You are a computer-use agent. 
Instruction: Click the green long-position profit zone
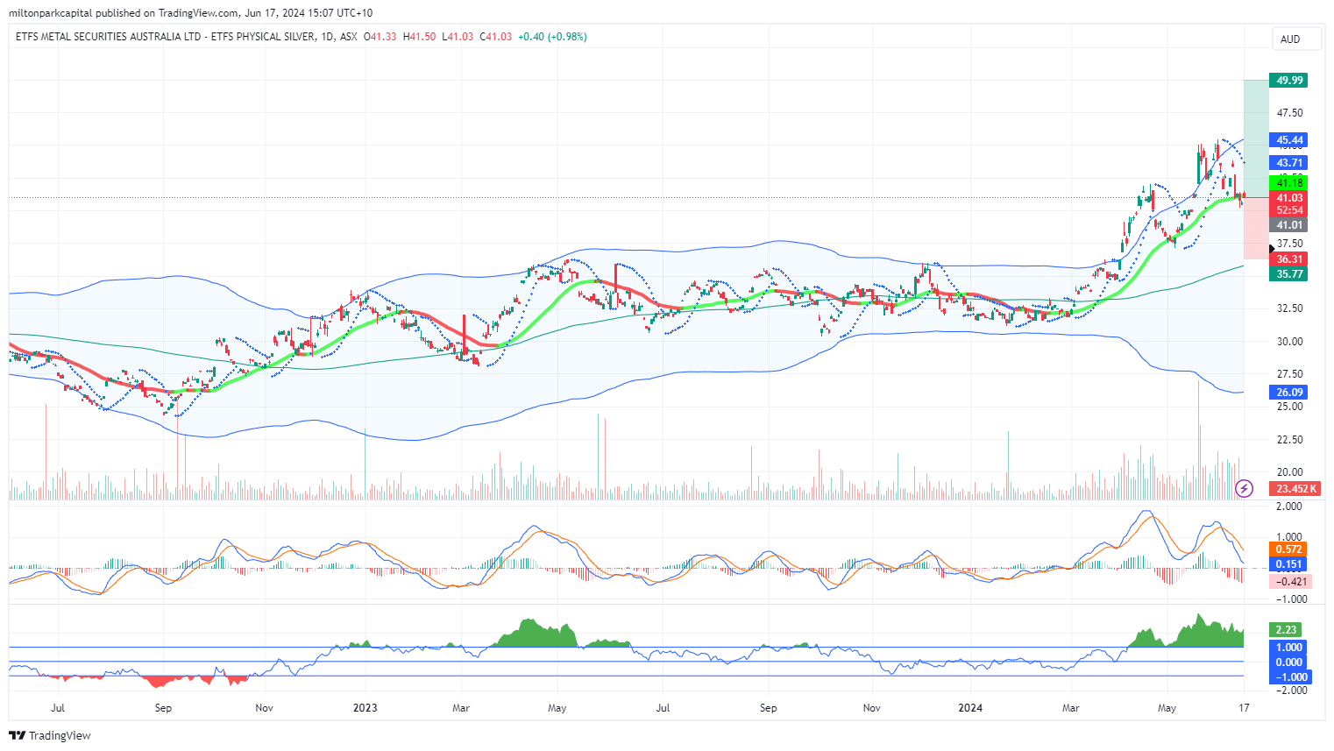pyautogui.click(x=1256, y=138)
